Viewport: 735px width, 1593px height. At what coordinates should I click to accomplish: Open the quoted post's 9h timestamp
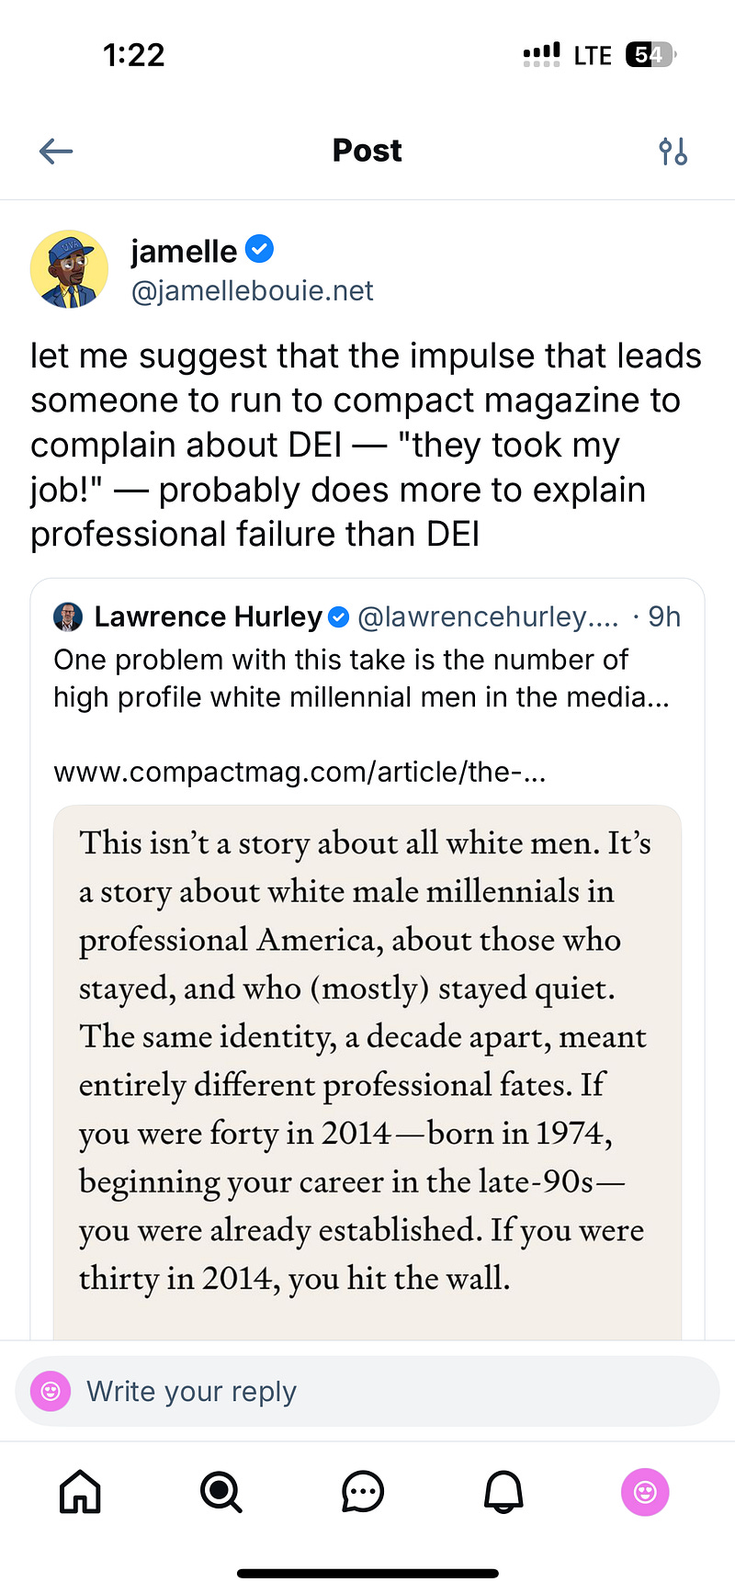click(x=664, y=616)
